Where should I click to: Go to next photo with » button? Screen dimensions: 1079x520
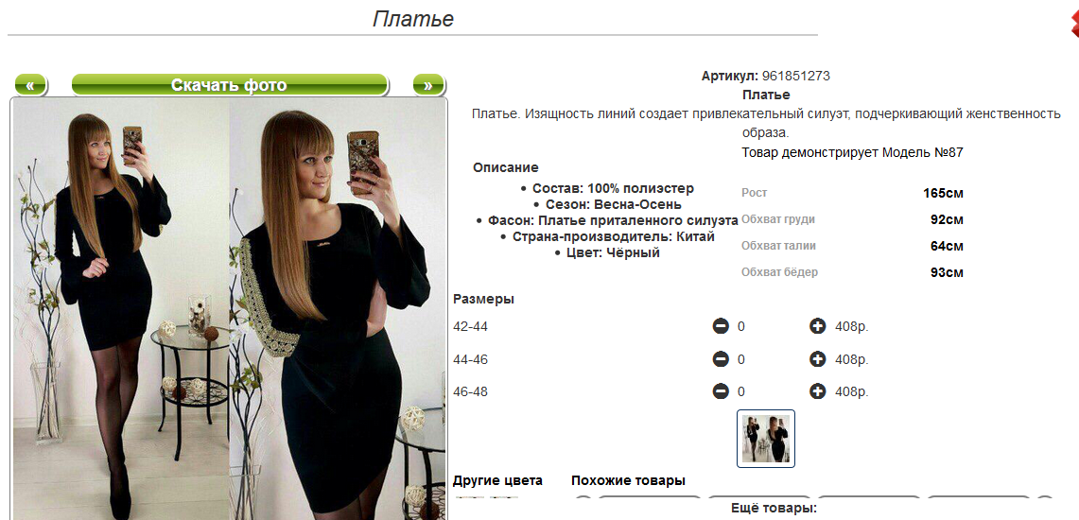[x=428, y=85]
